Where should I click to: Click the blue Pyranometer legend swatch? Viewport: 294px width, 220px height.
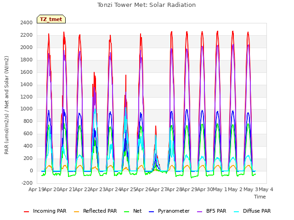tap(152, 212)
